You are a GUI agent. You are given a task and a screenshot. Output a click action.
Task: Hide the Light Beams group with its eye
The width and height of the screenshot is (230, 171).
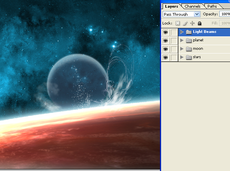[x=165, y=32]
